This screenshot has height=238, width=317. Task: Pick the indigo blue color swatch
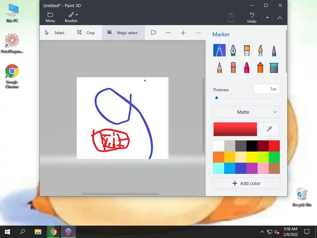coord(241,168)
